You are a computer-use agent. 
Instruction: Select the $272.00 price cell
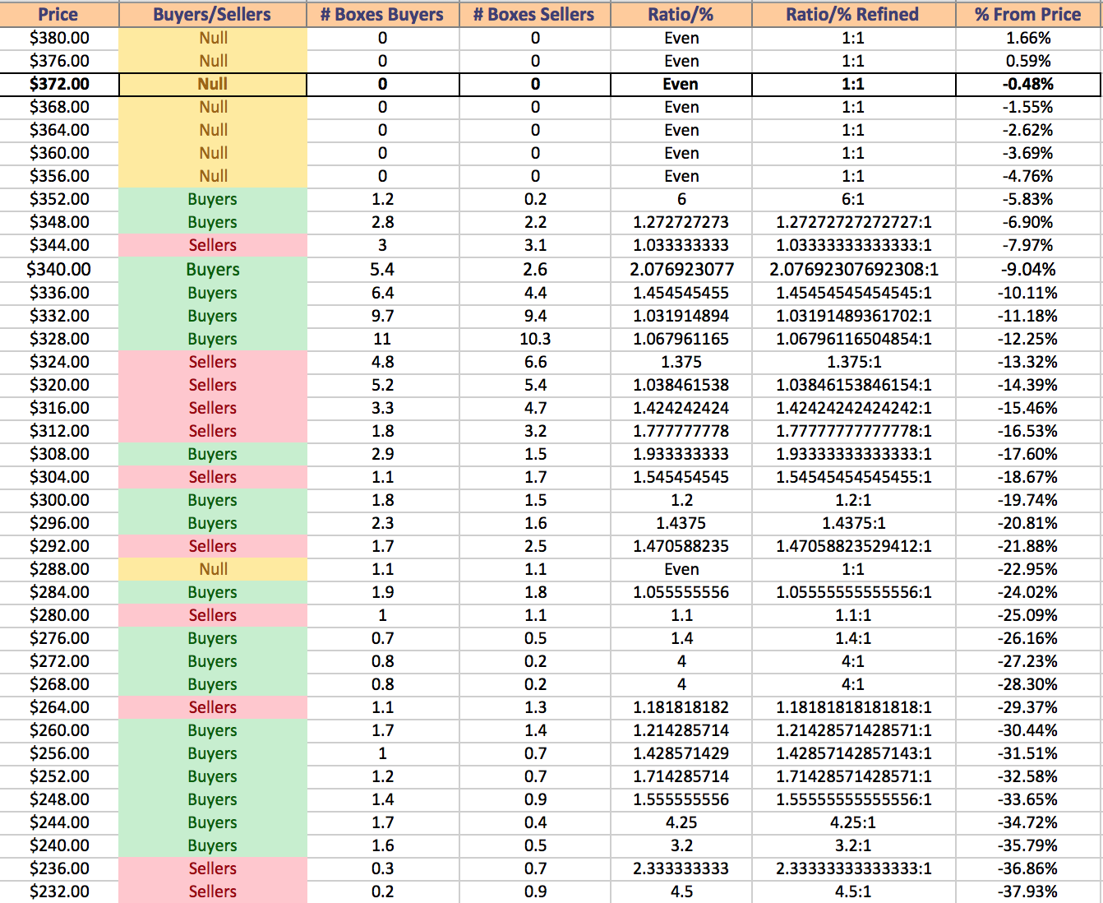coord(59,661)
